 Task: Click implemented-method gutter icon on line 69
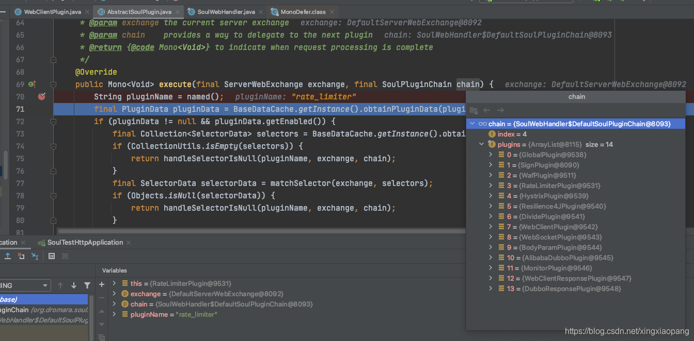pos(31,84)
